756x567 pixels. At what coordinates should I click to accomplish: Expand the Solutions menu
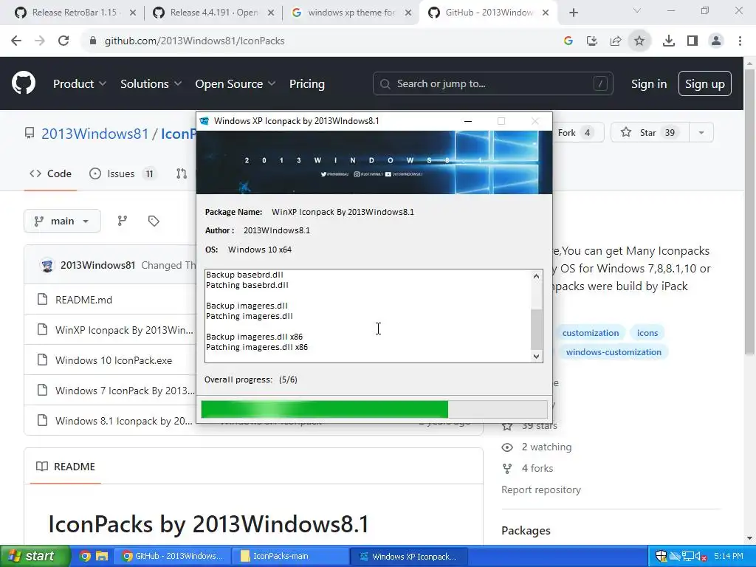(151, 84)
